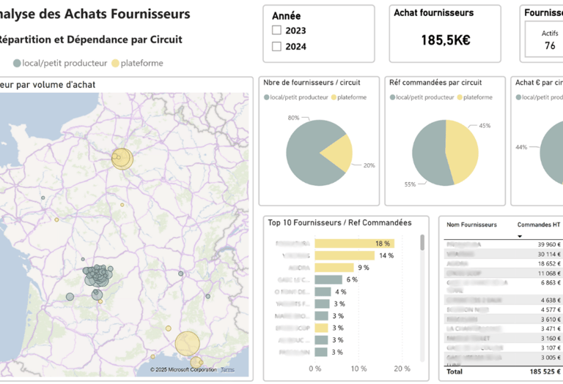
Task: Click the 20 % axis label
Action: (402, 369)
